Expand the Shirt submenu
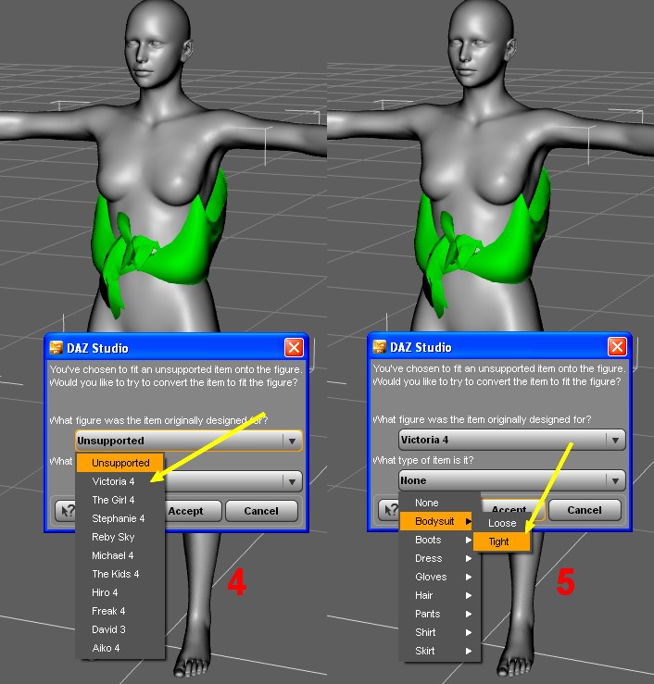Viewport: 654px width, 684px height. 440,632
